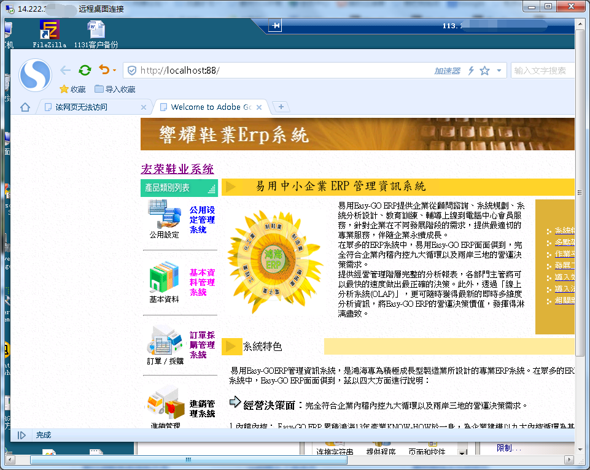Click the security shield in the address bar
590x470 pixels.
tap(132, 71)
